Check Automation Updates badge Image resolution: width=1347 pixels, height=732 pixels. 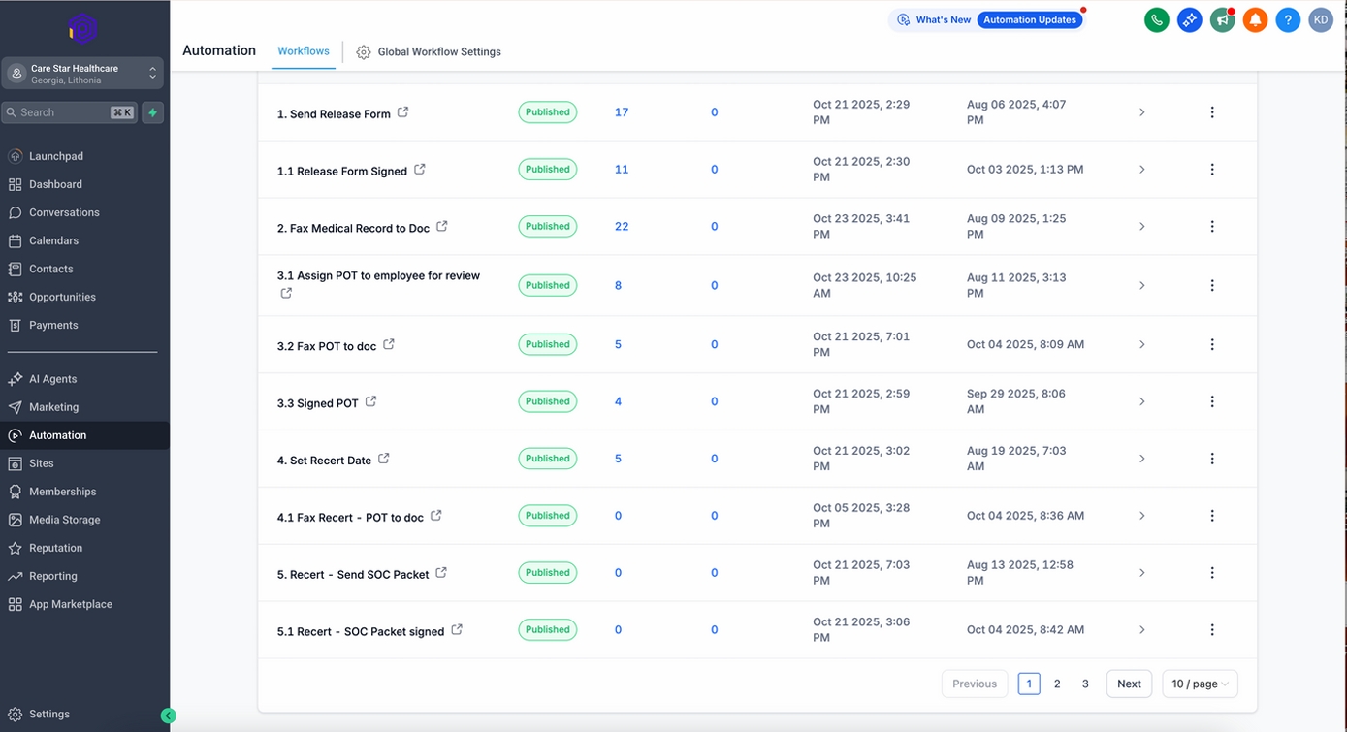(x=1030, y=18)
